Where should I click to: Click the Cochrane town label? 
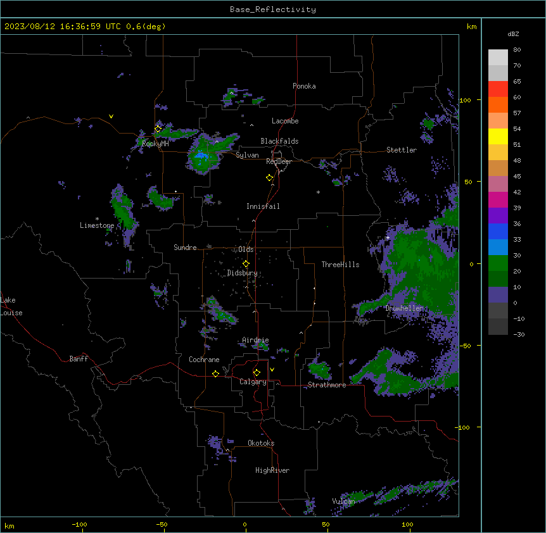204,360
